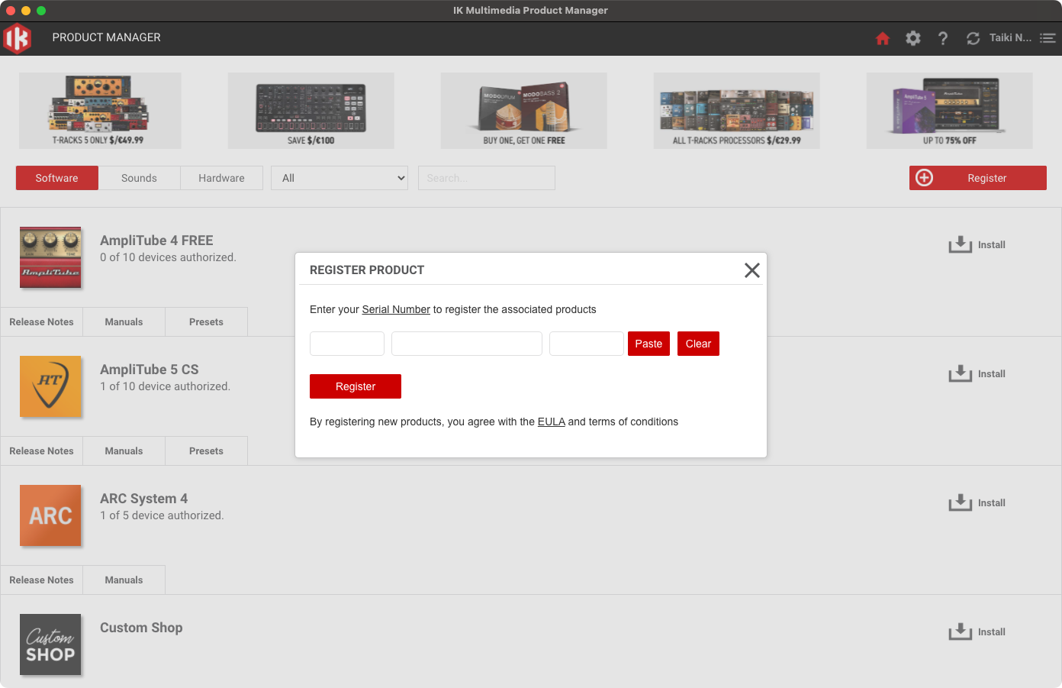The width and height of the screenshot is (1062, 688).
Task: Open ARC System 4 Release Notes
Action: (x=41, y=580)
